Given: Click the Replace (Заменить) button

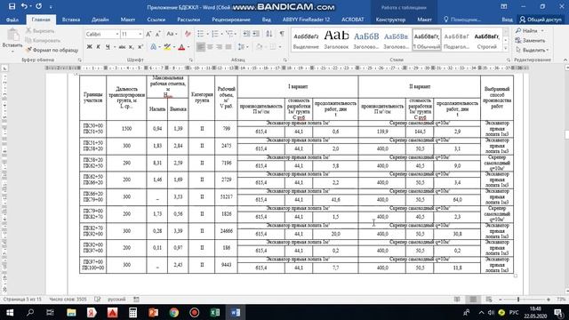Looking at the screenshot, I should pyautogui.click(x=530, y=40).
